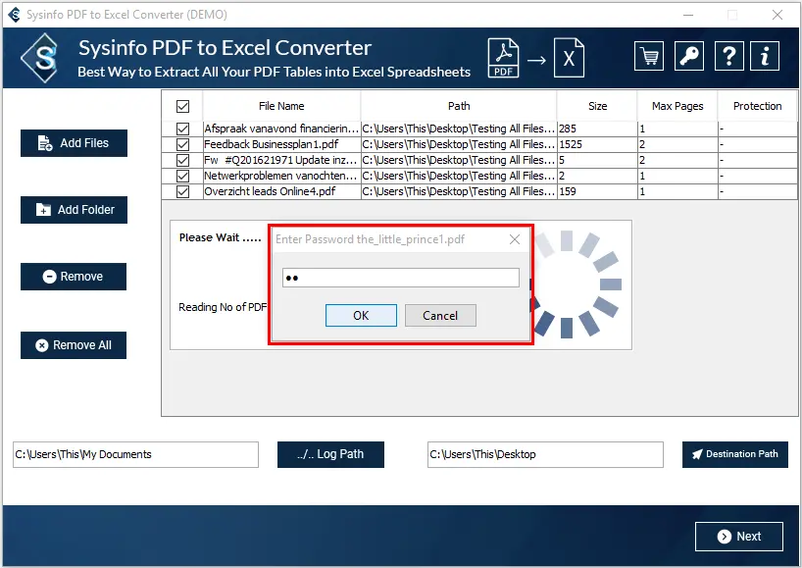Close the Enter Password dialog with X

[x=515, y=238]
